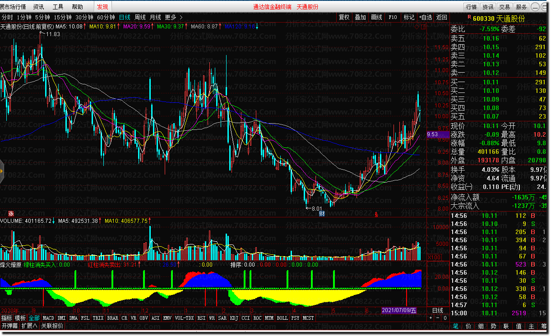The width and height of the screenshot is (551, 336).
Task: Click the MA120 down arrow indicator
Action: point(257,27)
